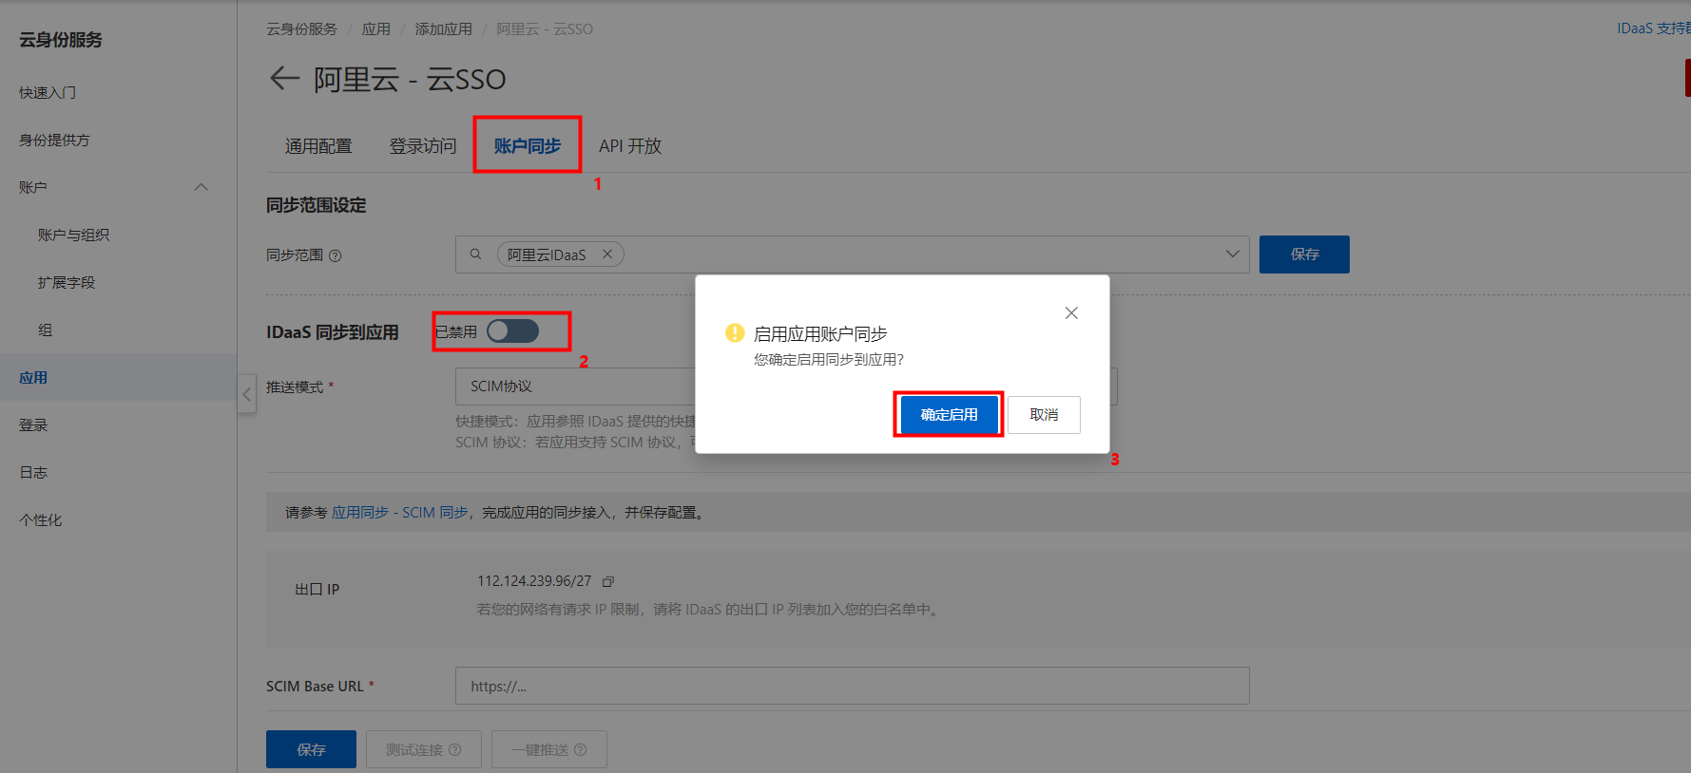The image size is (1691, 773).
Task: Toggle the IDaaS 同步到应用 switch
Action: [512, 330]
